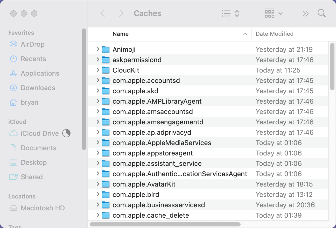Navigate back with the back arrow

[x=103, y=13]
